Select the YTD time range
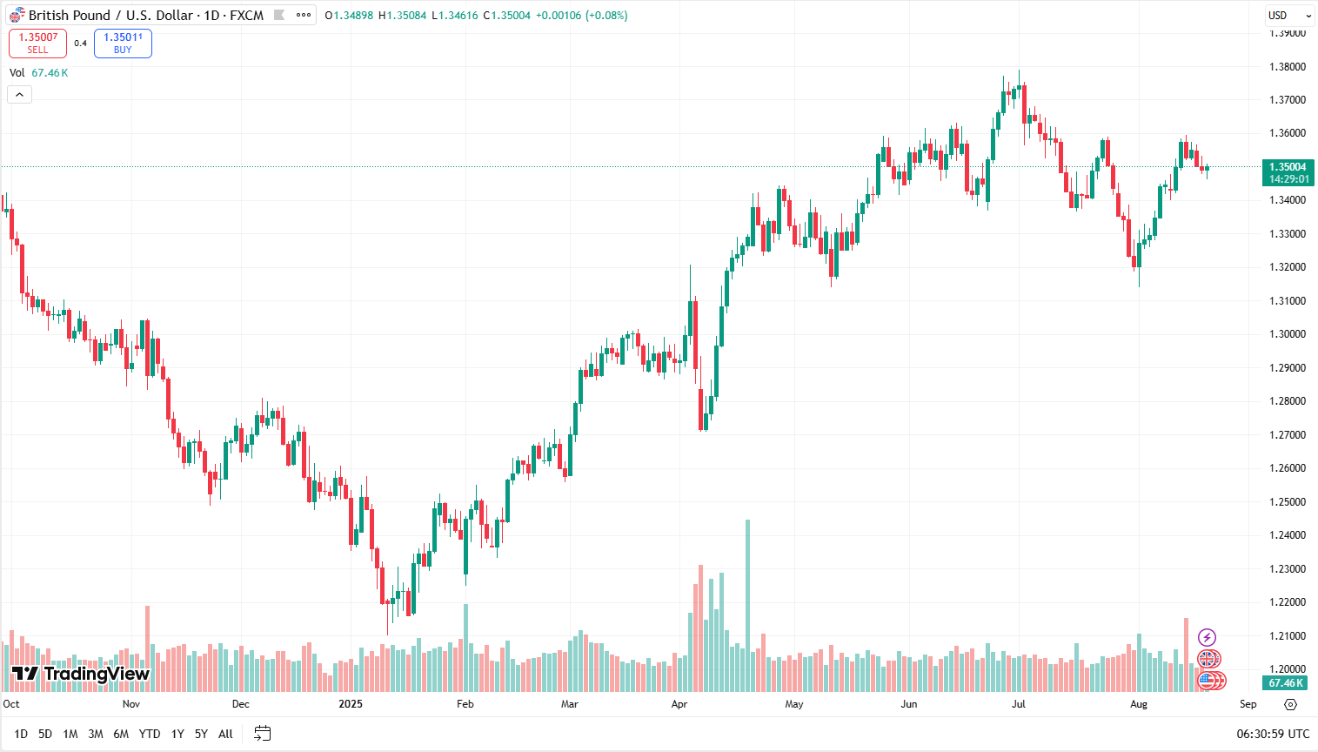The height and width of the screenshot is (752, 1318). pyautogui.click(x=150, y=734)
